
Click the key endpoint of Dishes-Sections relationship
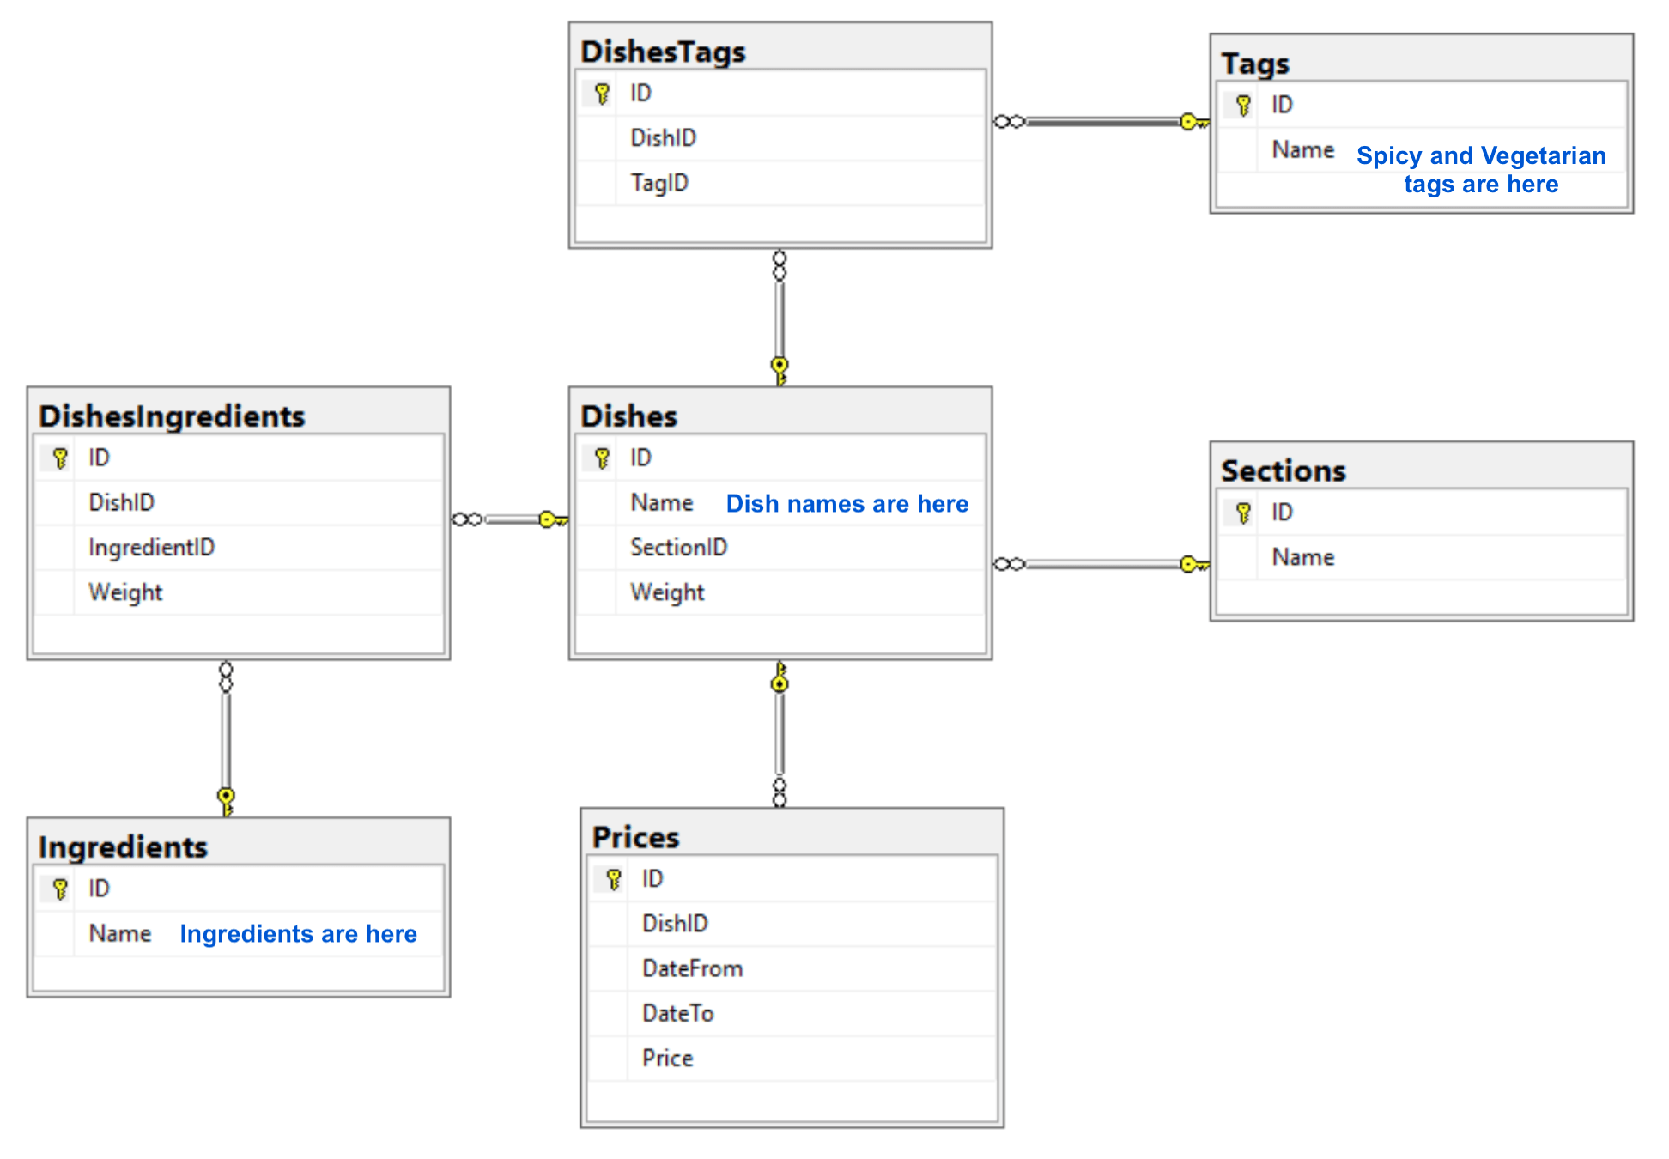click(1193, 564)
